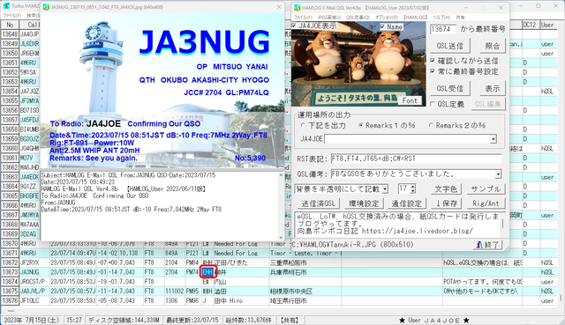Select log row 13675 JA8JVL/P

[279, 292]
